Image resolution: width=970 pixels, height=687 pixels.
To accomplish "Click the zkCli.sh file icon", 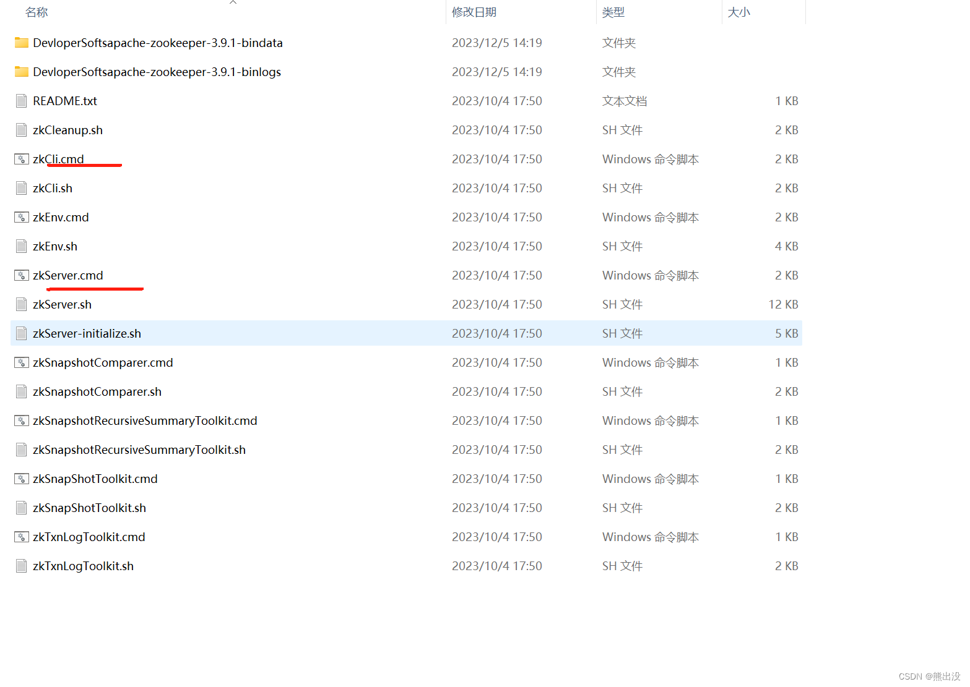I will [22, 188].
